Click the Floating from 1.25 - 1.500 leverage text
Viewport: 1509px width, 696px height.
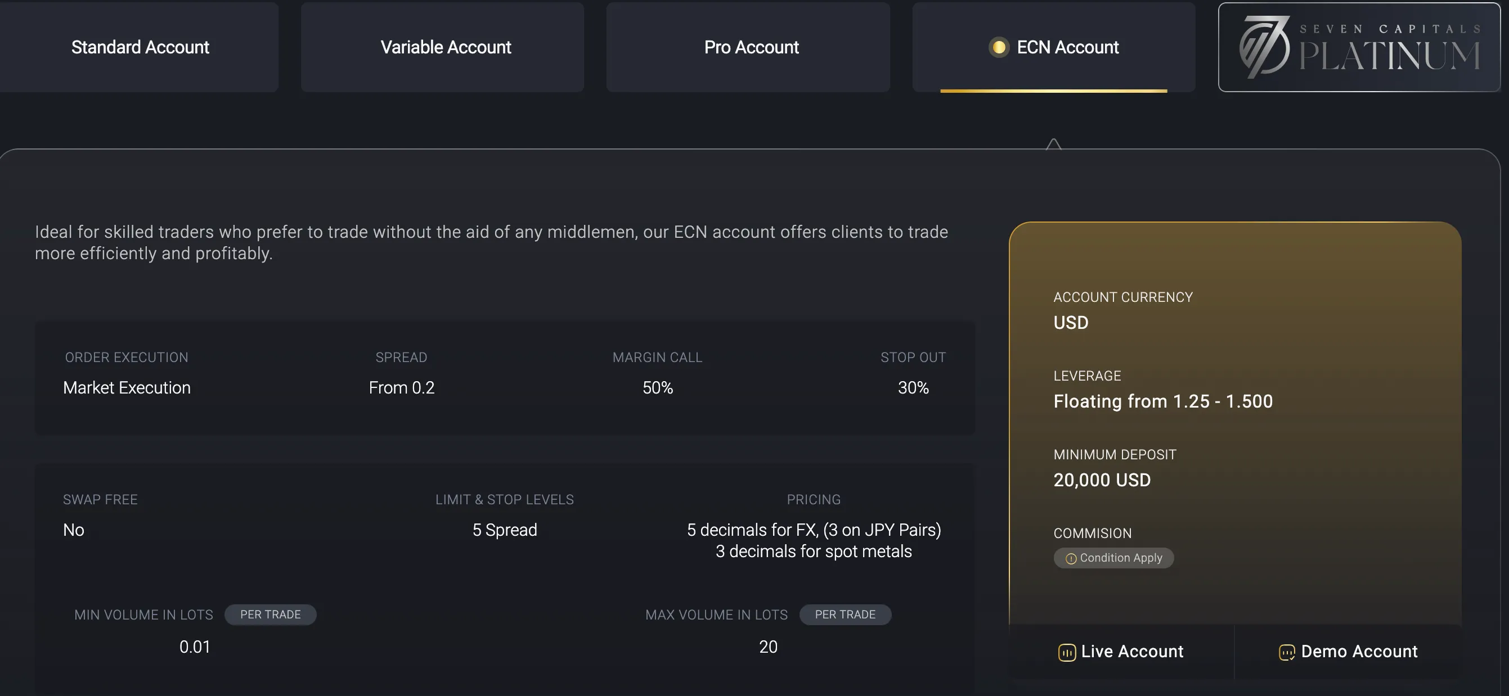[x=1163, y=401]
